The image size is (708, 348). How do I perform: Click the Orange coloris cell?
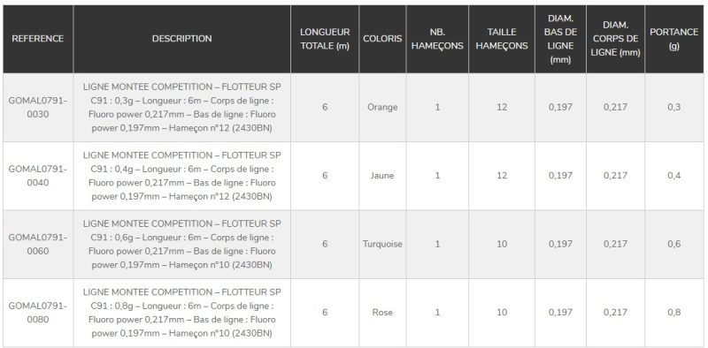pos(382,107)
